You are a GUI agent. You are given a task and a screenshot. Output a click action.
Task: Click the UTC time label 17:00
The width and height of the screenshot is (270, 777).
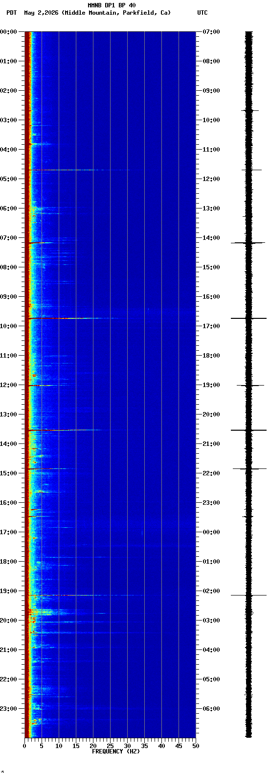point(211,326)
